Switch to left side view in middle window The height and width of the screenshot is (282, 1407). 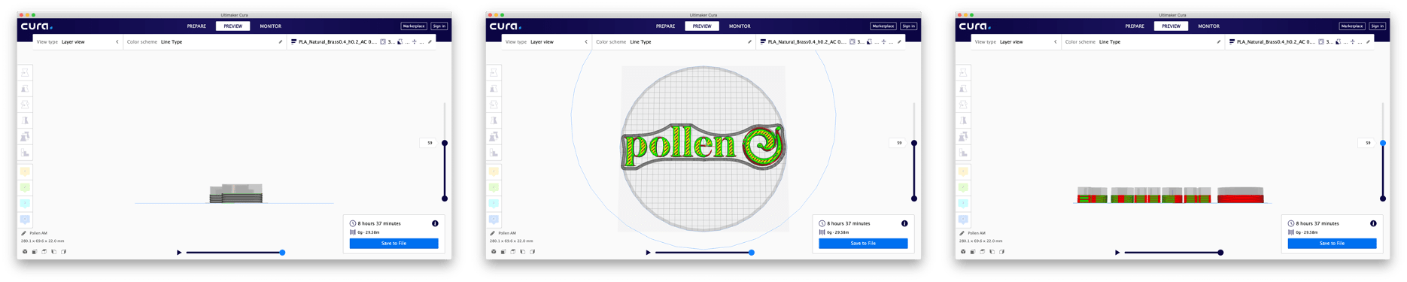click(x=523, y=251)
